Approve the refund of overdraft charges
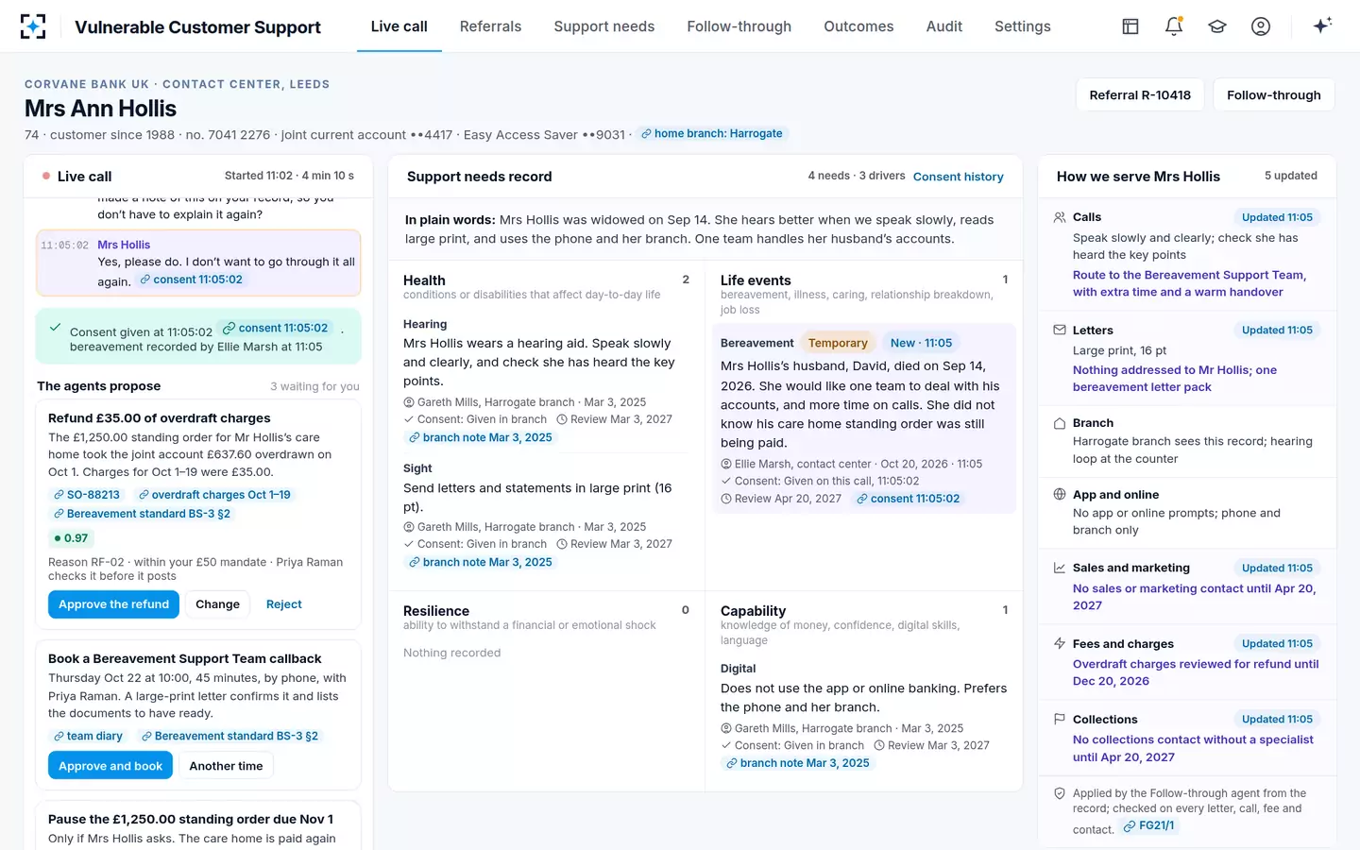Image resolution: width=1360 pixels, height=850 pixels. [x=113, y=604]
